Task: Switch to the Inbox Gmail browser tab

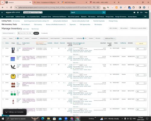Action: [46, 2]
